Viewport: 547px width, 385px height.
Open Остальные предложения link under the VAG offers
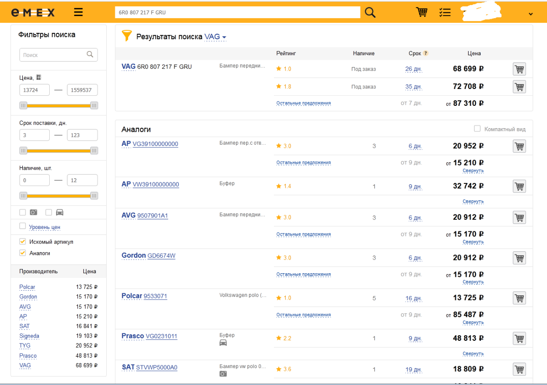click(303, 103)
